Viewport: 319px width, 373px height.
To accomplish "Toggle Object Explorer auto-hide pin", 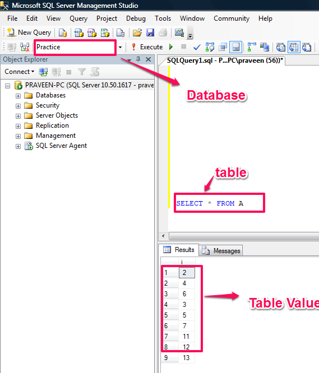I will (138, 59).
